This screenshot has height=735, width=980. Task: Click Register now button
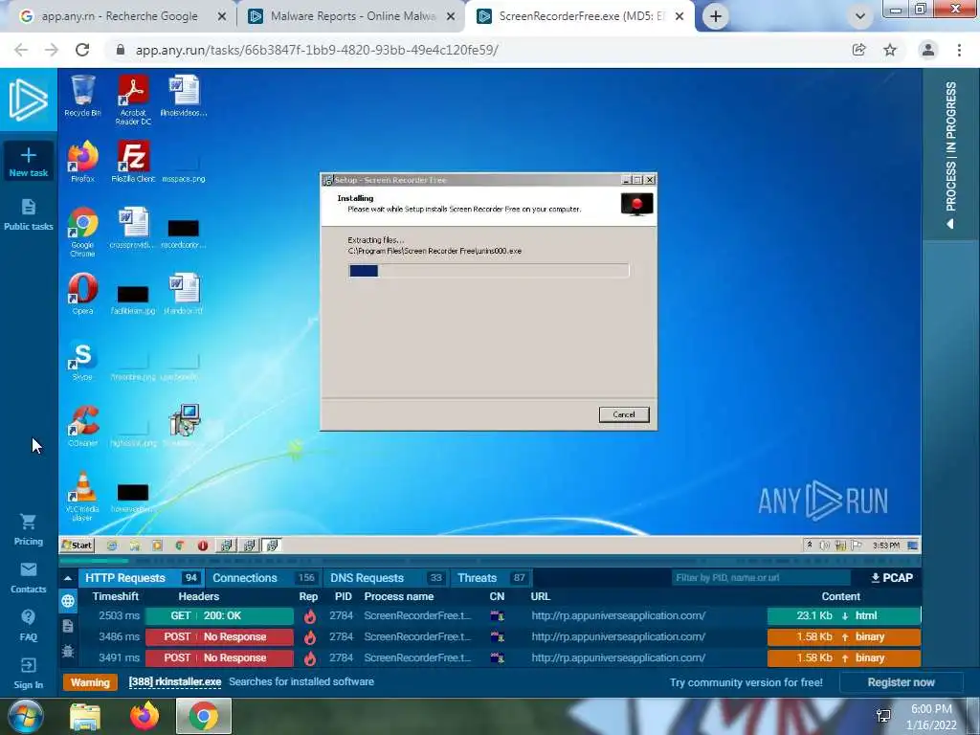[901, 682]
